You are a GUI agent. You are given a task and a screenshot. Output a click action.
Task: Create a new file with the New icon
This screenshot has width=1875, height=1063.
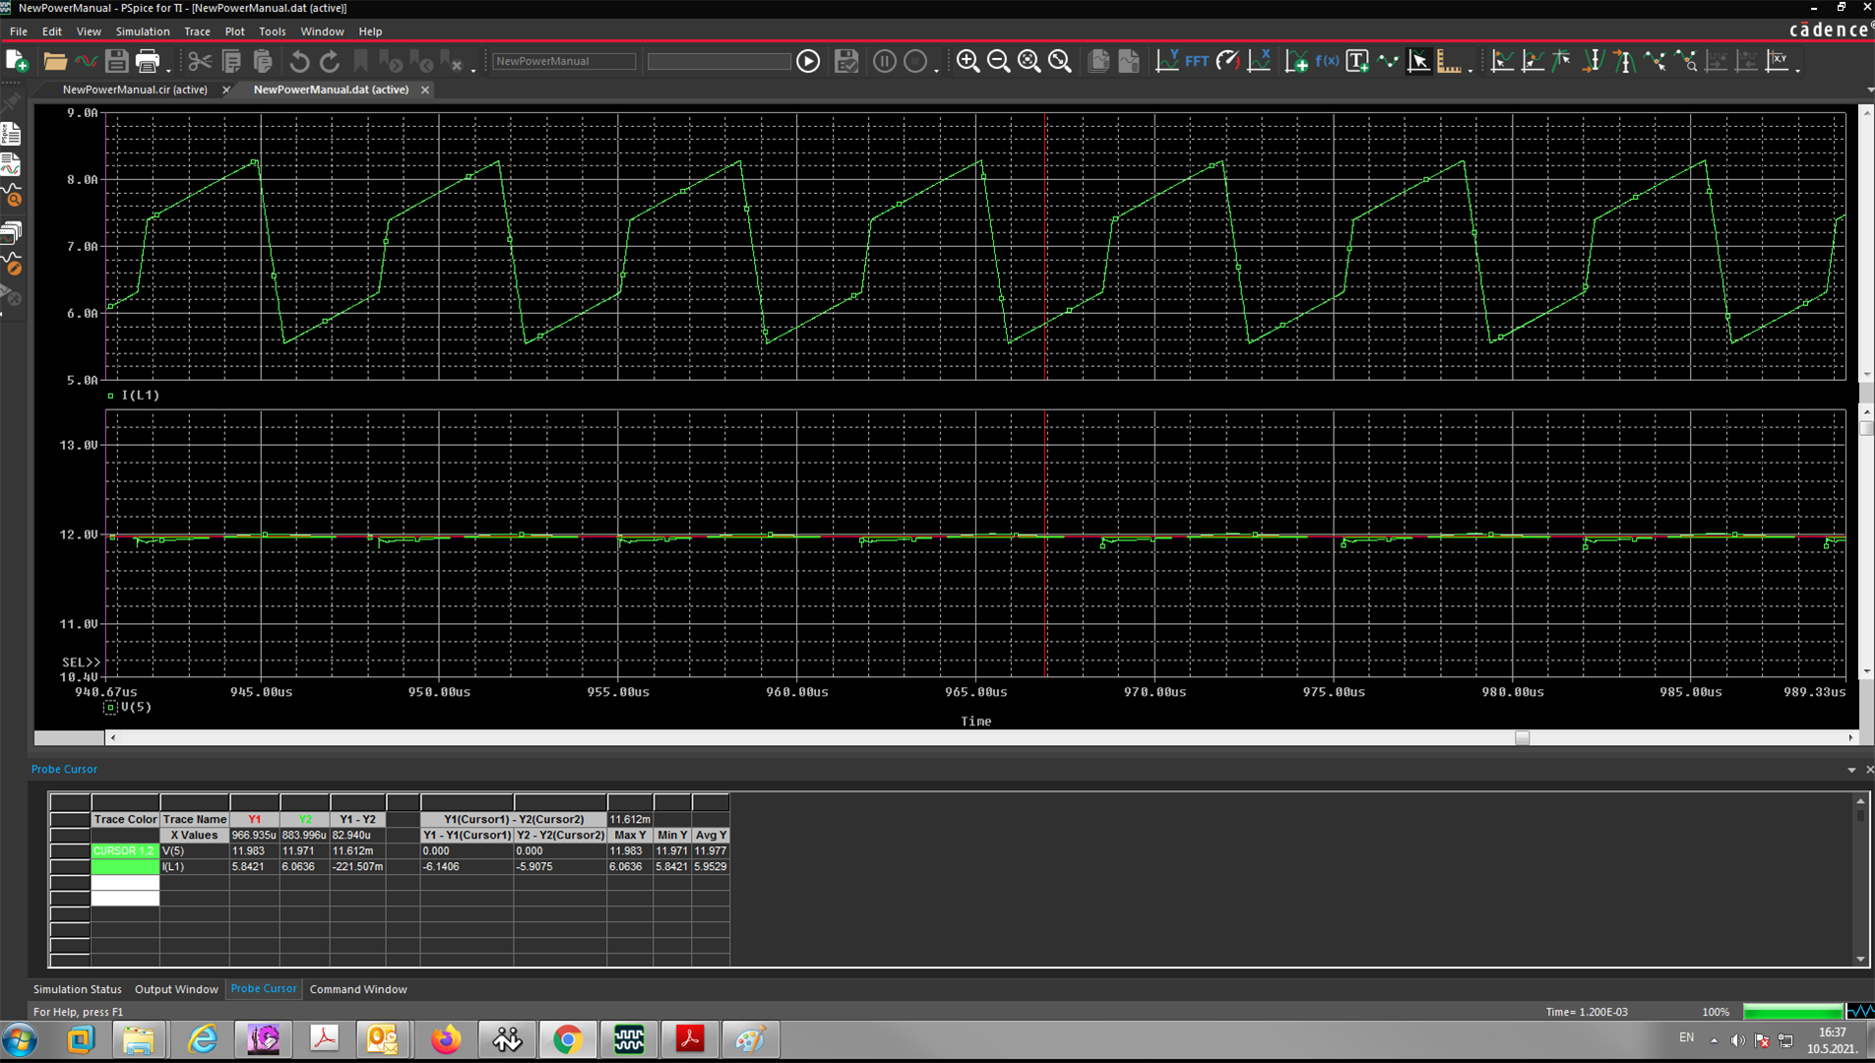click(x=17, y=61)
